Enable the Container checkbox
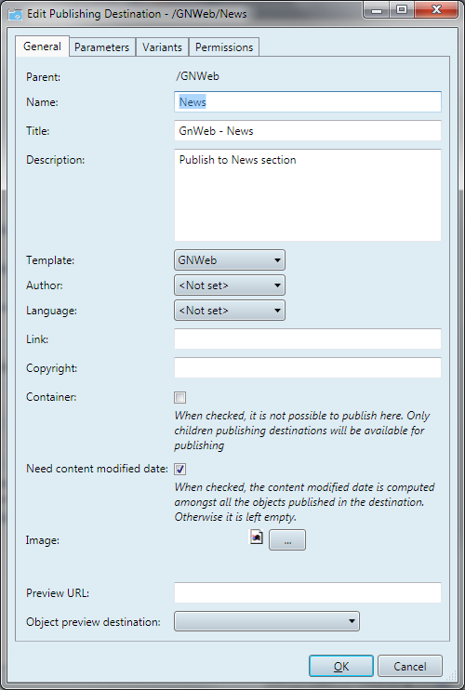Screen dimensions: 465x690 point(179,398)
